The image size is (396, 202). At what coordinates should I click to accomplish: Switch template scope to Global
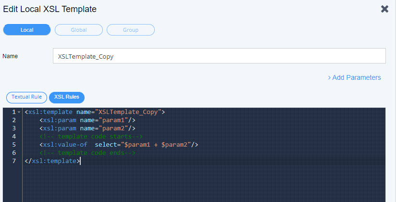tap(79, 30)
